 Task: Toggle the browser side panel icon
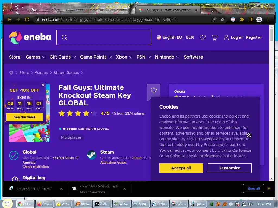(x=250, y=19)
